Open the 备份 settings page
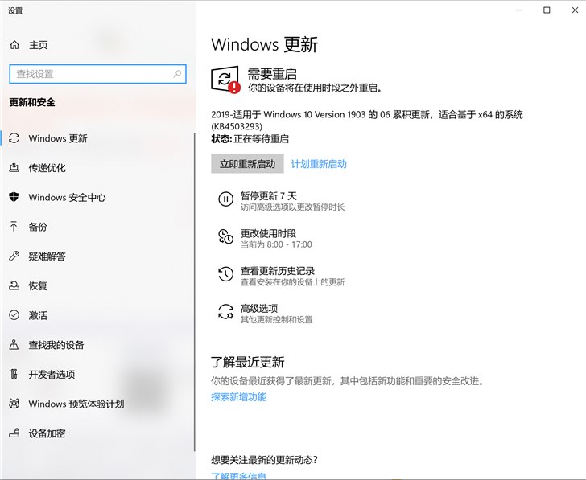The image size is (586, 480). tap(97, 227)
